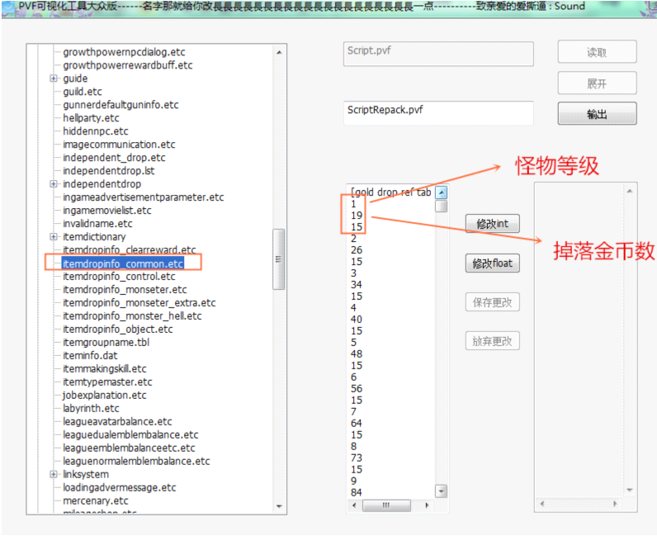Screen dimensions: 657x536
Task: Click down arrow of value list scrollbar
Action: pyautogui.click(x=442, y=491)
